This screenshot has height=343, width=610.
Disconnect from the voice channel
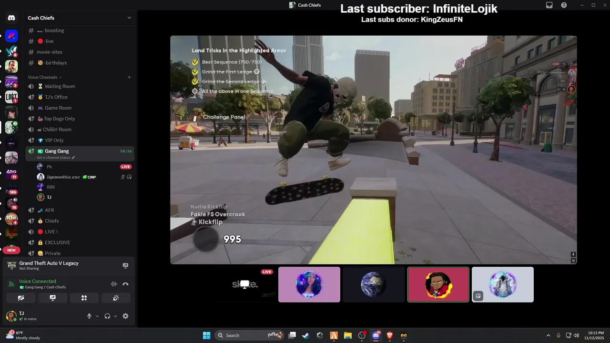(x=125, y=284)
